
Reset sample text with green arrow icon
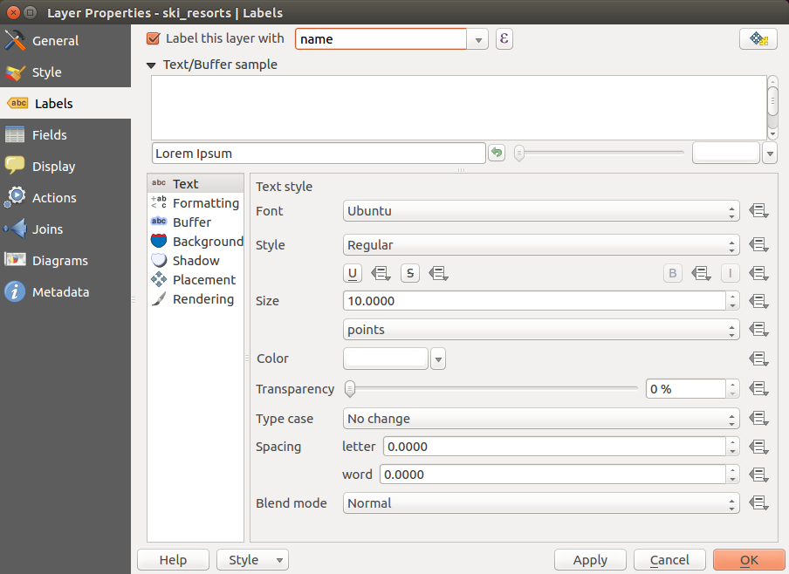497,154
